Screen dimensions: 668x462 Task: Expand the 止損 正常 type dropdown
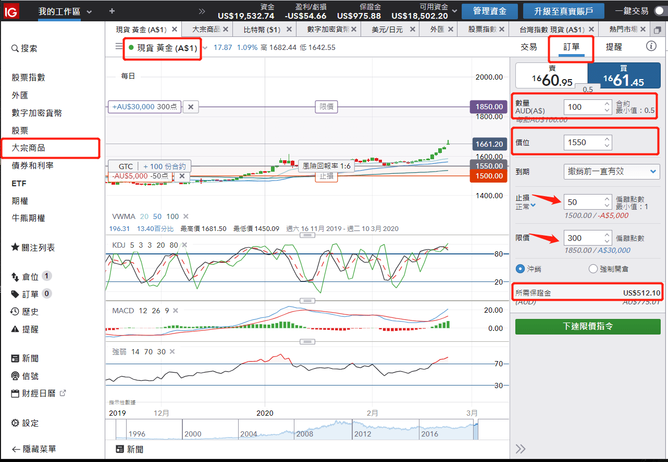tap(533, 207)
